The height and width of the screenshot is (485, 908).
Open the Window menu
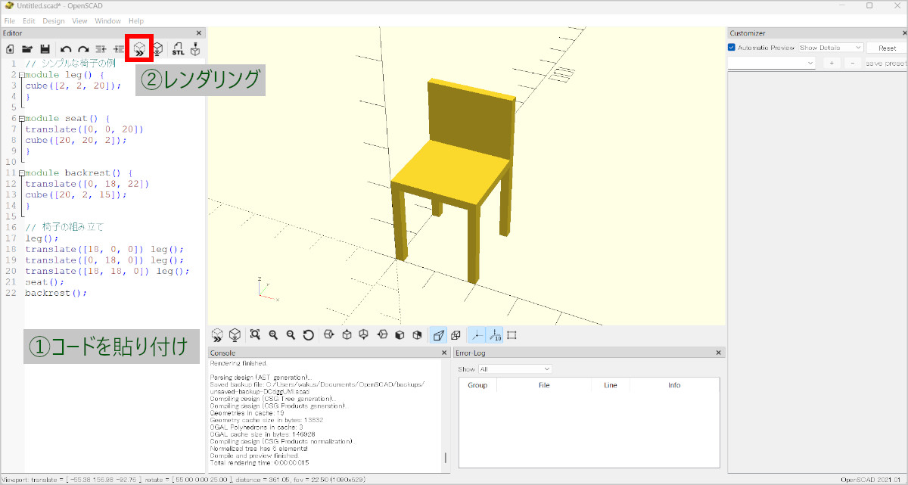108,21
